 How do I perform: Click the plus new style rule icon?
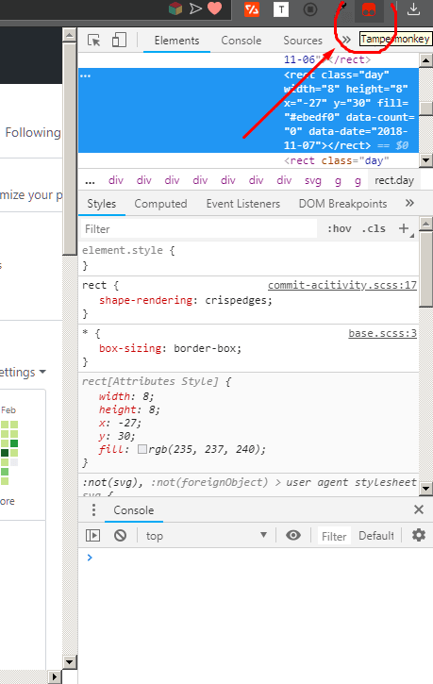pos(404,228)
